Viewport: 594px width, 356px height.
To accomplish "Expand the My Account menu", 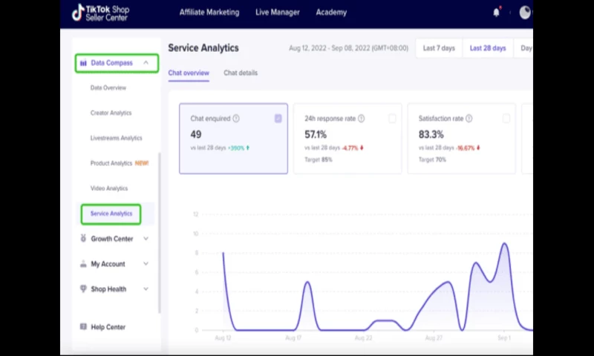I will point(146,264).
